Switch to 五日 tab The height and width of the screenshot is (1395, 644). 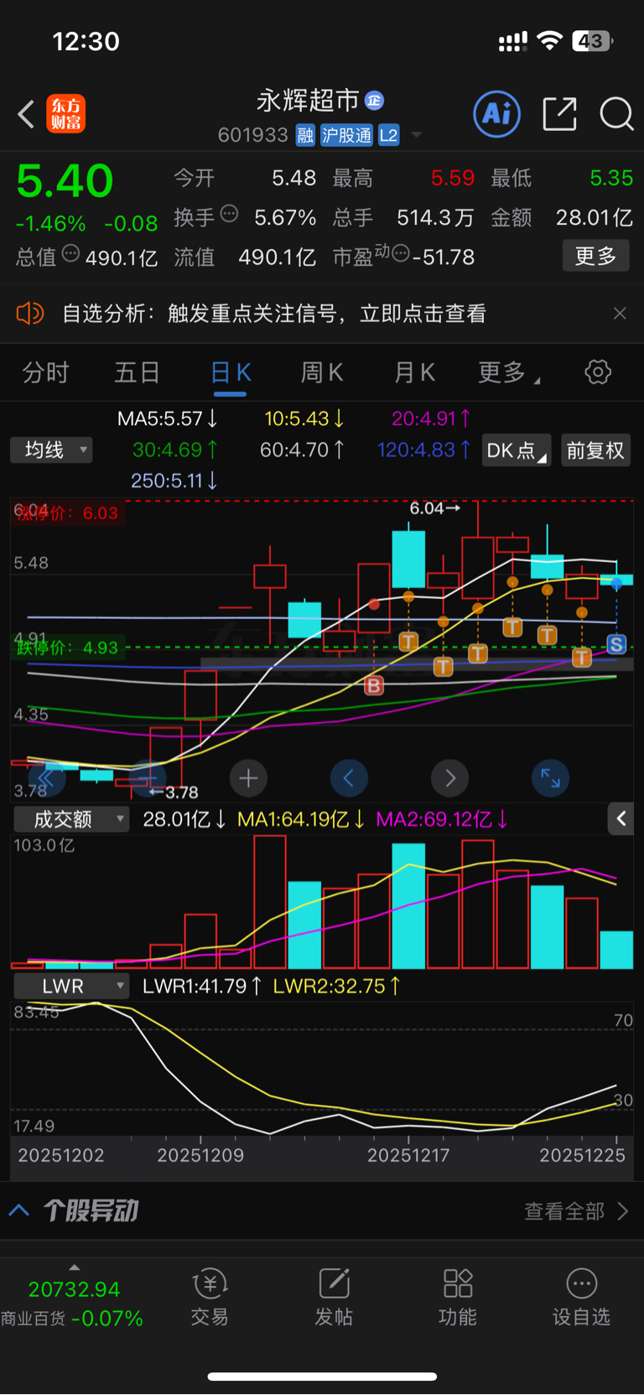click(137, 372)
